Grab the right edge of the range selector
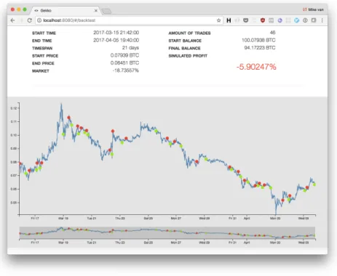337x276 pixels. click(315, 232)
